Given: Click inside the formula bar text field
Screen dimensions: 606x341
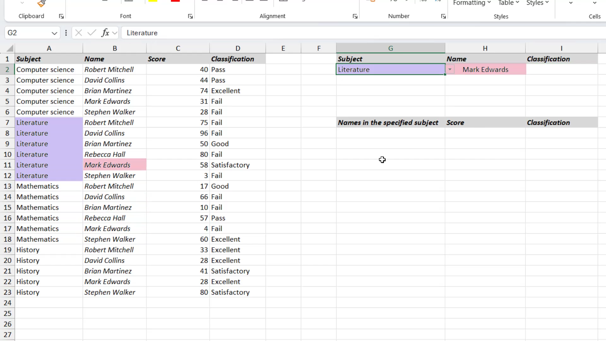Looking at the screenshot, I should pyautogui.click(x=363, y=33).
